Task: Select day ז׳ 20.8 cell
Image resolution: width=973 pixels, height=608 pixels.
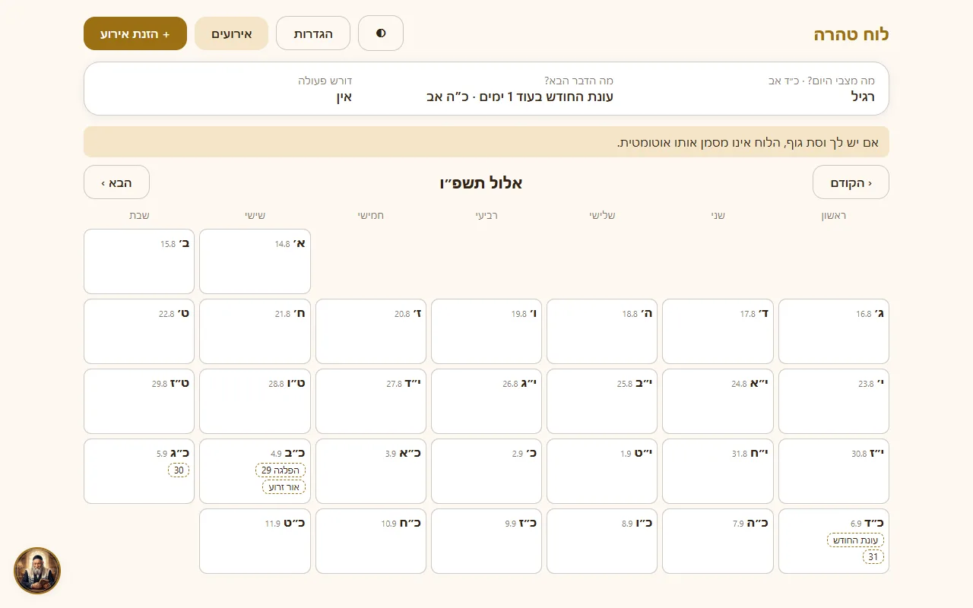Action: (371, 331)
